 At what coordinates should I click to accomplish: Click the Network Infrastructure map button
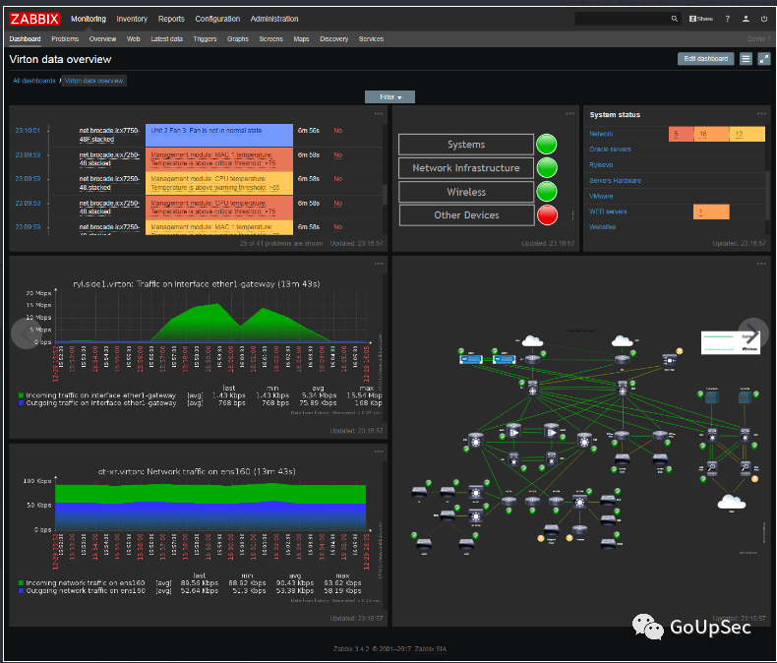pos(466,168)
